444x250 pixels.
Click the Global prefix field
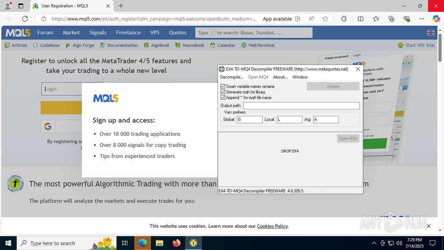[250, 119]
